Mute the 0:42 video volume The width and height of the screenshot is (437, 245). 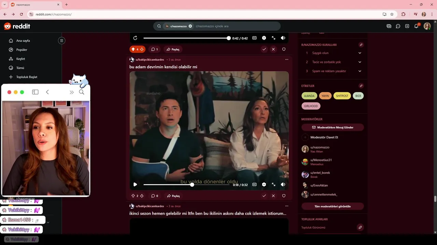click(283, 38)
